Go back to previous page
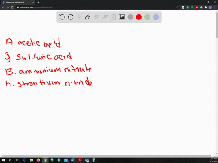This screenshot has width=218, height=163. click(x=3, y=7)
